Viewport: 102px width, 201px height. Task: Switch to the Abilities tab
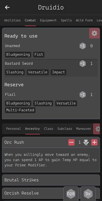pos(12,20)
